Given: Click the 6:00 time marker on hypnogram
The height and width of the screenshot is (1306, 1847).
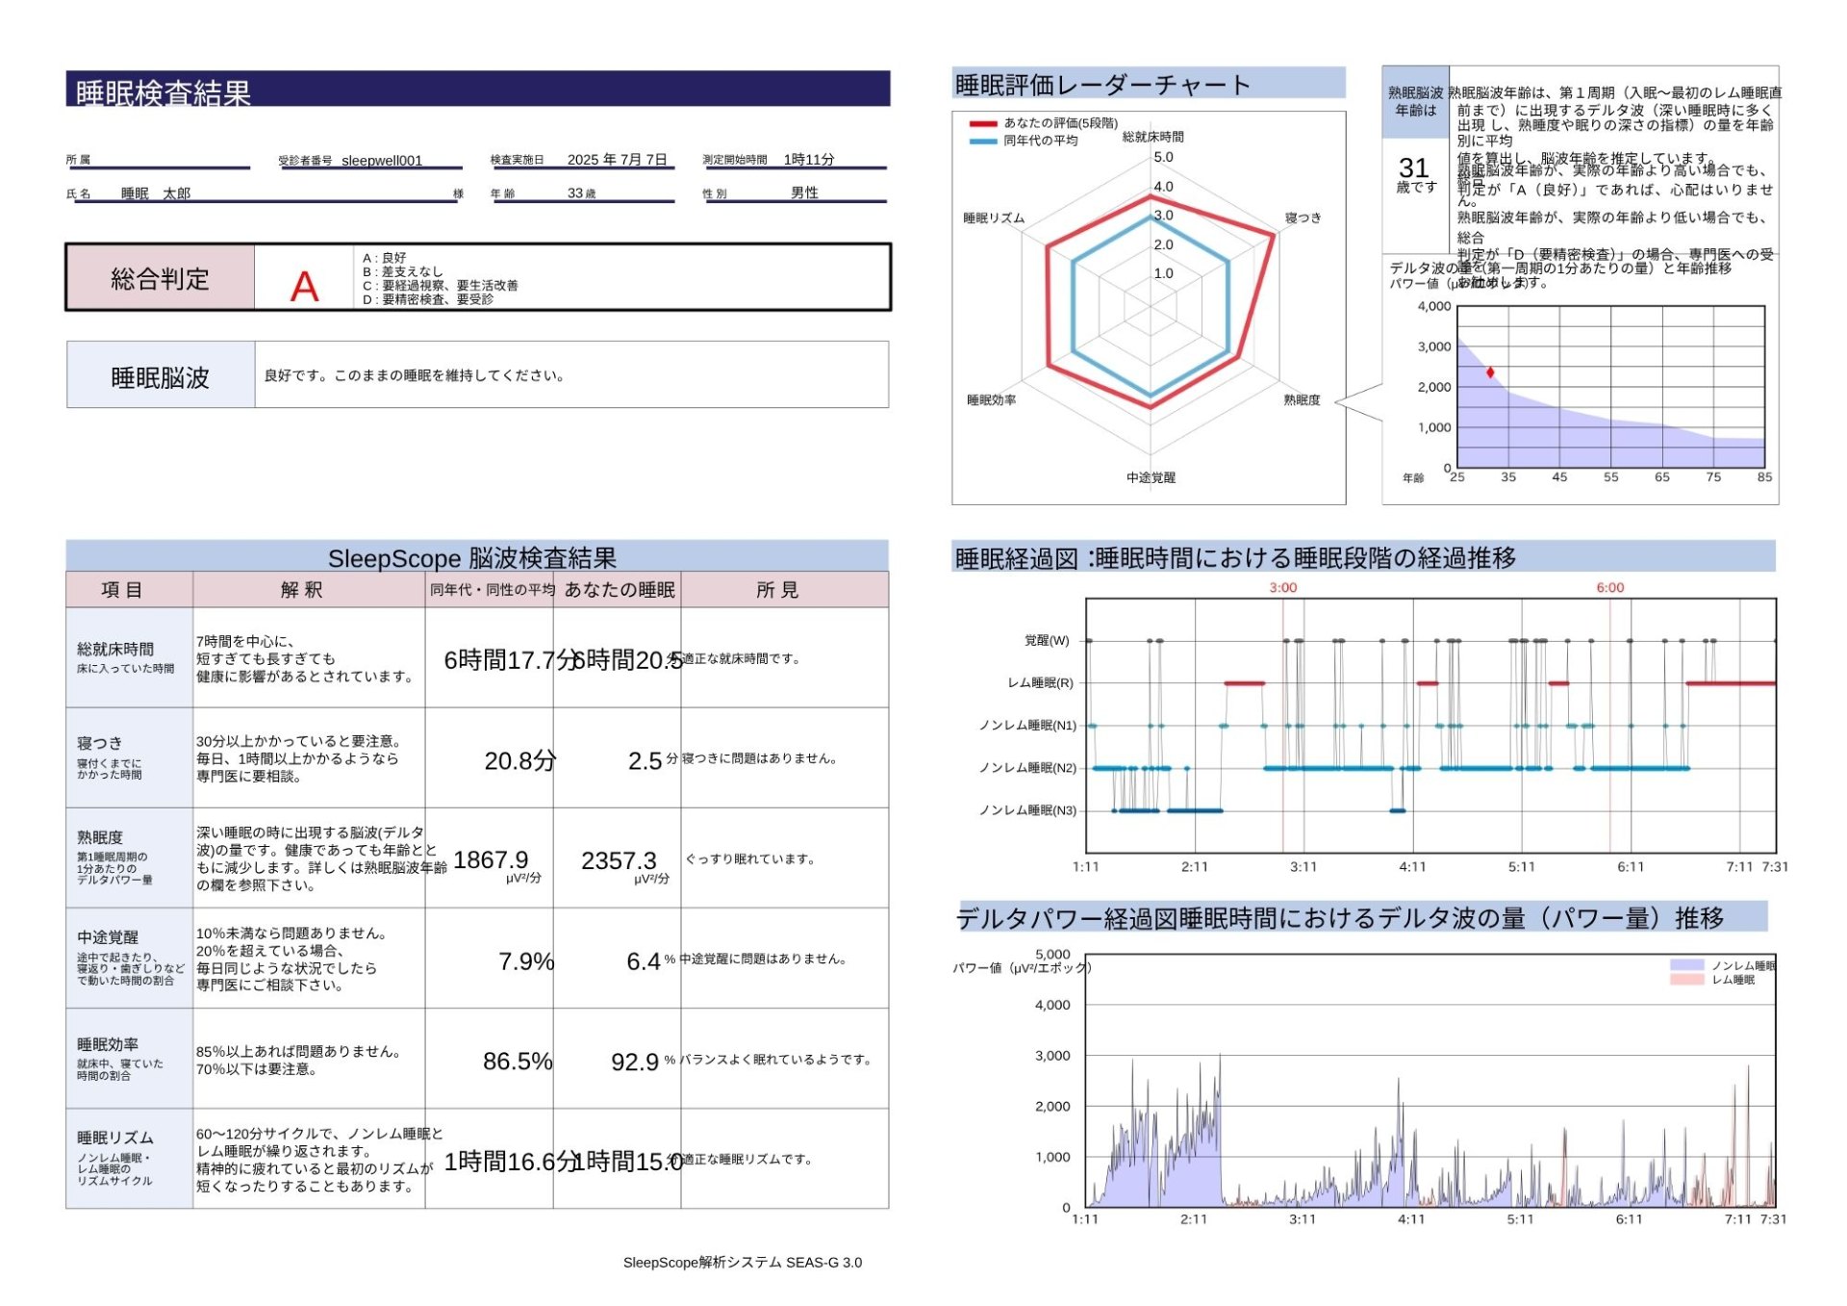Looking at the screenshot, I should pyautogui.click(x=1609, y=587).
